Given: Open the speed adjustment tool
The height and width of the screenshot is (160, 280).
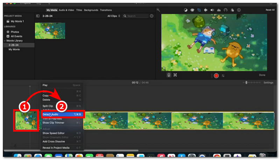Looking at the screenshot, I should 225,10.
